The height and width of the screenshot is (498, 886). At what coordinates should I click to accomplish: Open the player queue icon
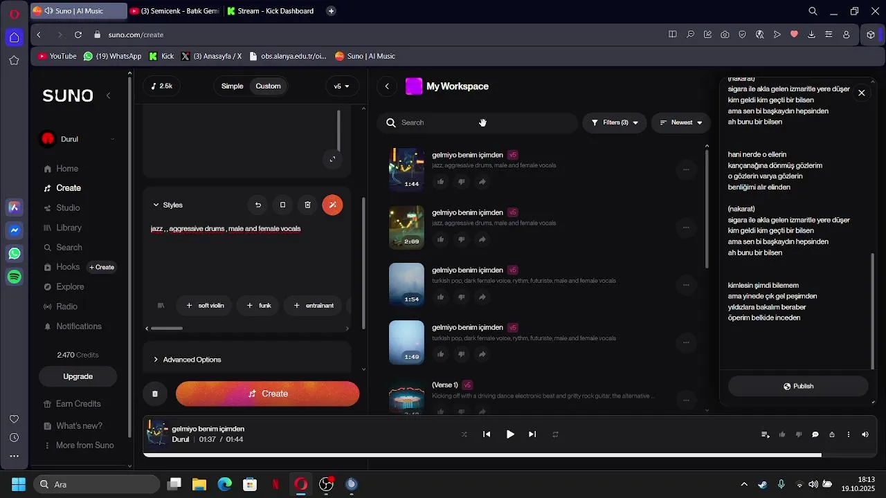tap(766, 434)
